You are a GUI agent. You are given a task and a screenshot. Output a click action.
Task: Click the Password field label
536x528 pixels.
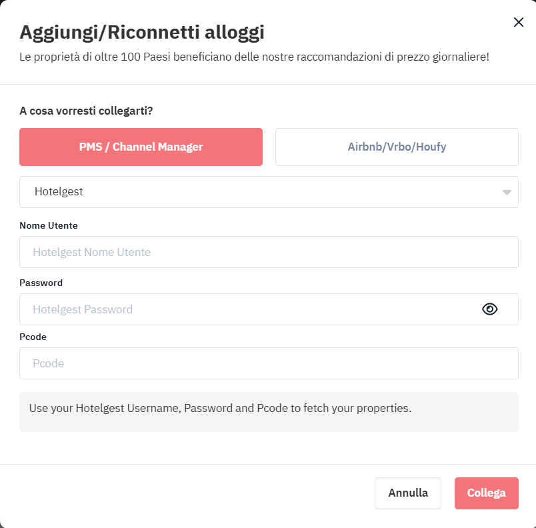coord(41,283)
